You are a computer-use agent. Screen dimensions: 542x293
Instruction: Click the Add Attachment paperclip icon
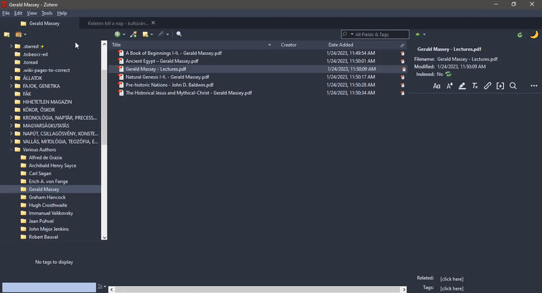pos(161,34)
